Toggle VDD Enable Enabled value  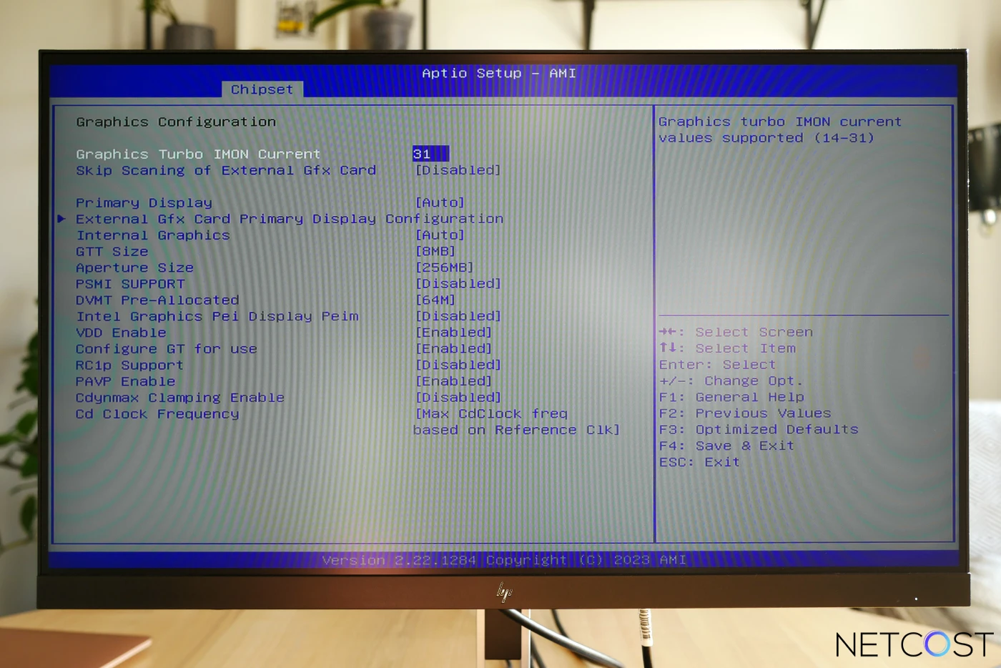tap(453, 333)
